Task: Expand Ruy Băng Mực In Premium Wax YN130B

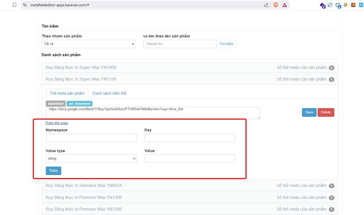Action: point(84,197)
